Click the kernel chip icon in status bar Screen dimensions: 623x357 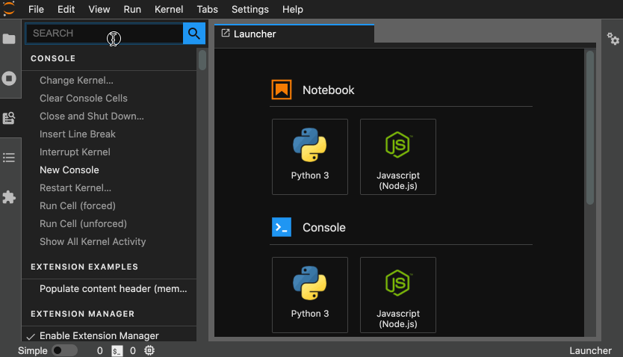[x=149, y=350]
